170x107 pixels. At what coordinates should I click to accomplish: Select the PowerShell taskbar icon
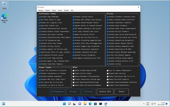[x=106, y=104]
